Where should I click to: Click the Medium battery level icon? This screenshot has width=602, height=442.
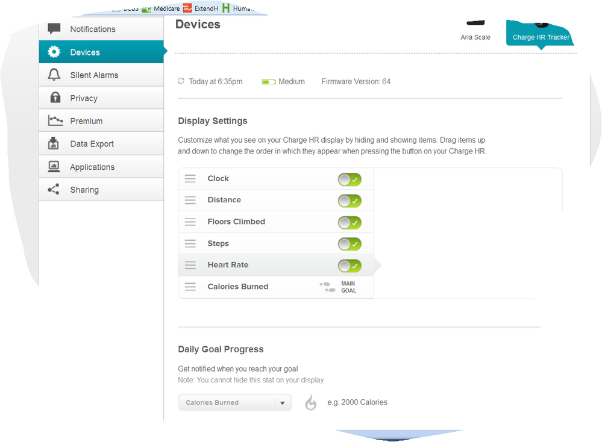[x=269, y=82]
